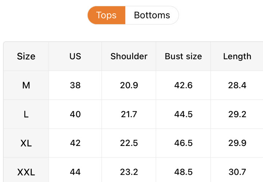263x182 pixels.
Task: Click the 29.9 length cell
Action: click(x=237, y=143)
